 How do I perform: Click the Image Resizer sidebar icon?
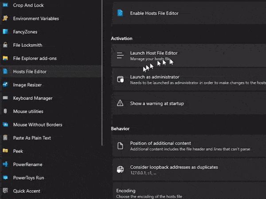5,84
